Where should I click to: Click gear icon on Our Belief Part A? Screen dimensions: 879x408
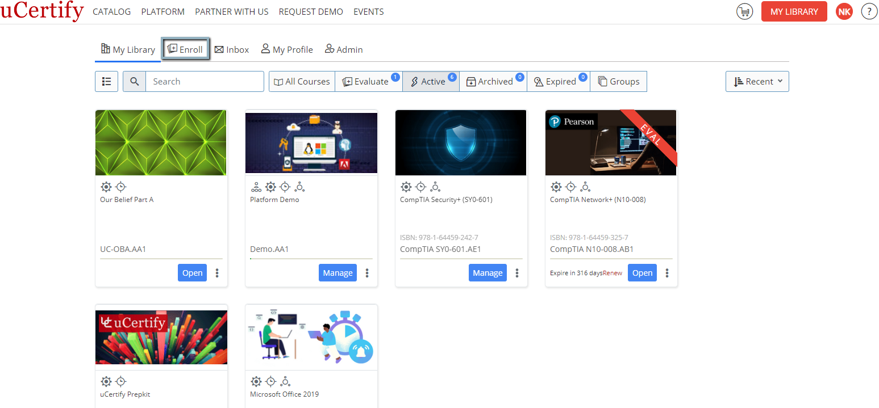(106, 187)
